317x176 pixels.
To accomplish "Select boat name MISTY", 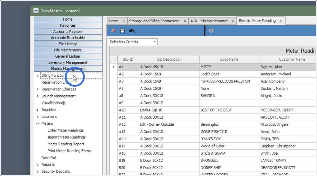I will click(229, 67).
